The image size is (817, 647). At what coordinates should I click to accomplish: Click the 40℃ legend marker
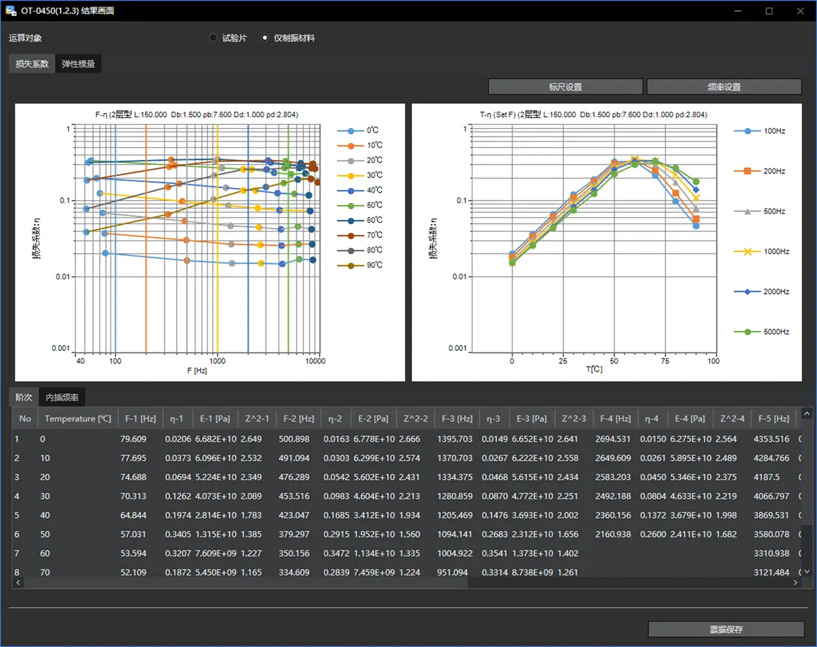pyautogui.click(x=351, y=190)
